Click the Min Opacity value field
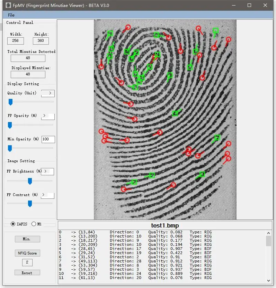Screen dimensions: 276x288 click(48, 139)
